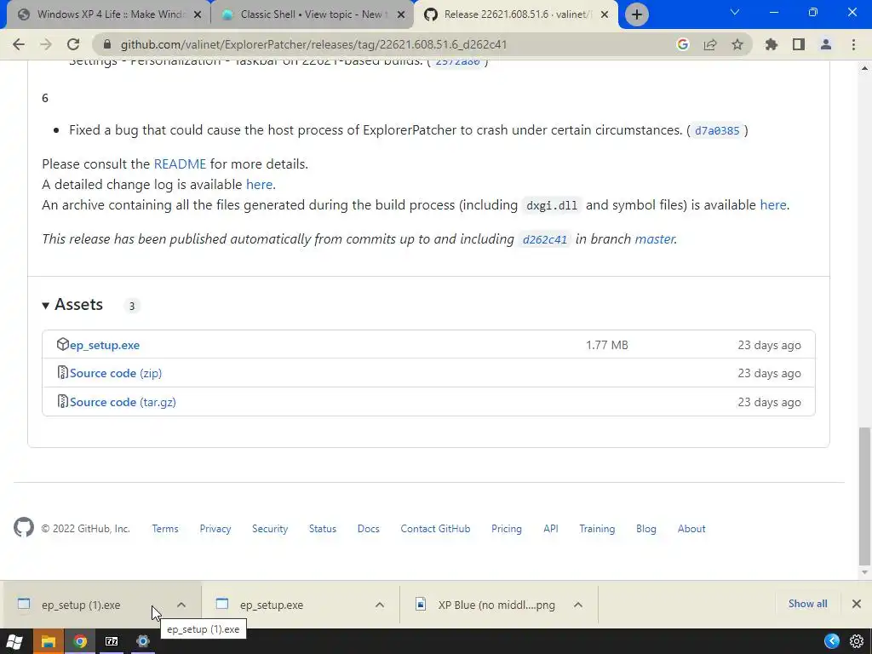Open File Explorer from taskbar
This screenshot has width=872, height=654.
pos(49,641)
